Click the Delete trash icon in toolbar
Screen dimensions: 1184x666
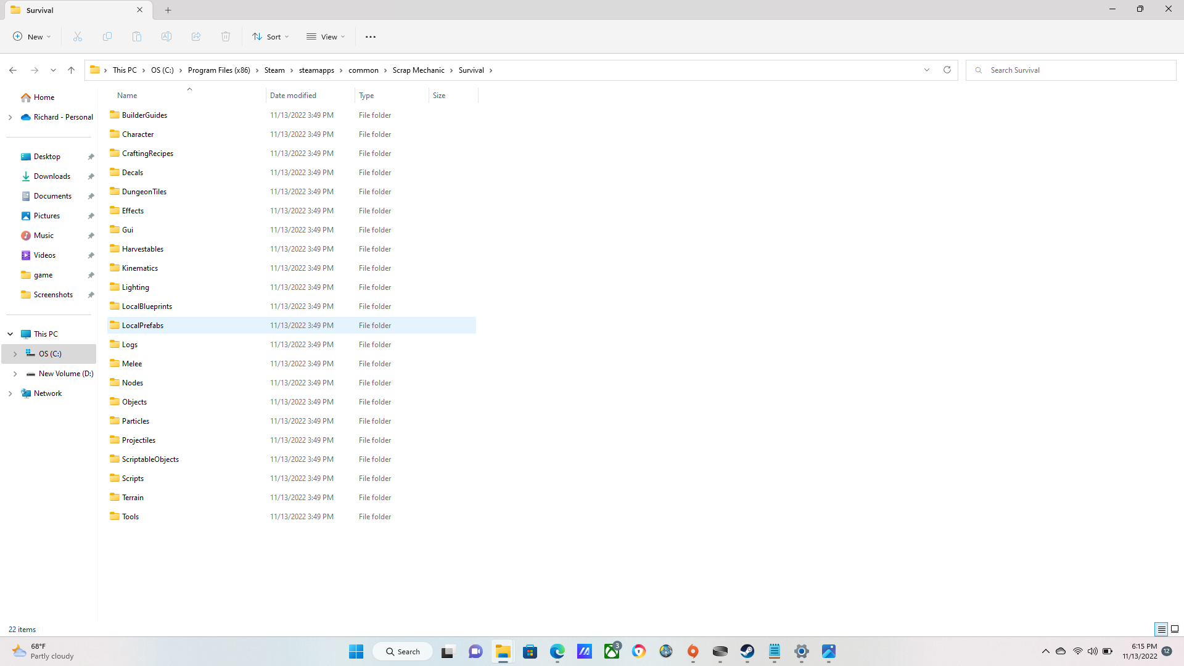[226, 37]
